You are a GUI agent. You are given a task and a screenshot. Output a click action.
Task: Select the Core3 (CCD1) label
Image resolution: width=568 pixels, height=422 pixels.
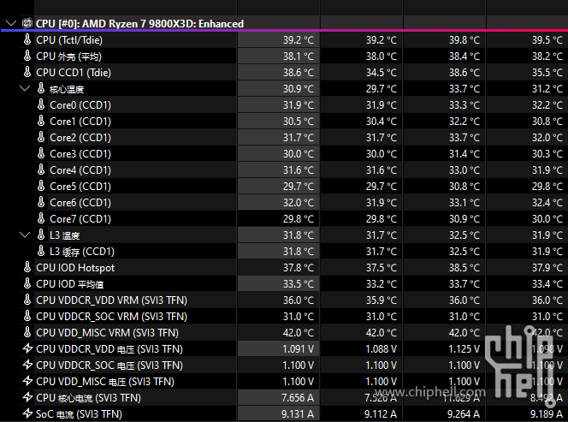(x=80, y=154)
